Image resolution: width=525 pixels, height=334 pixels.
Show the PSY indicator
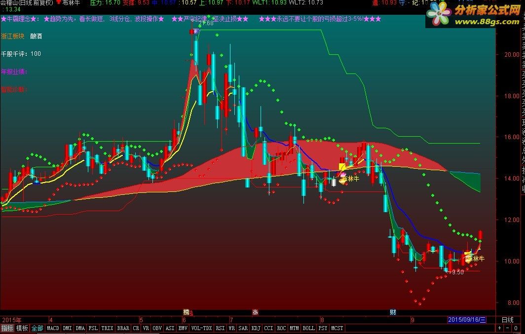coord(323,328)
